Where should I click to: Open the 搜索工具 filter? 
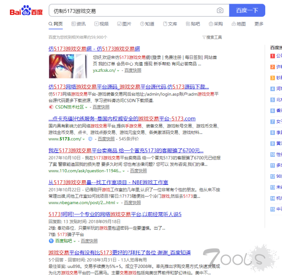click(x=212, y=37)
